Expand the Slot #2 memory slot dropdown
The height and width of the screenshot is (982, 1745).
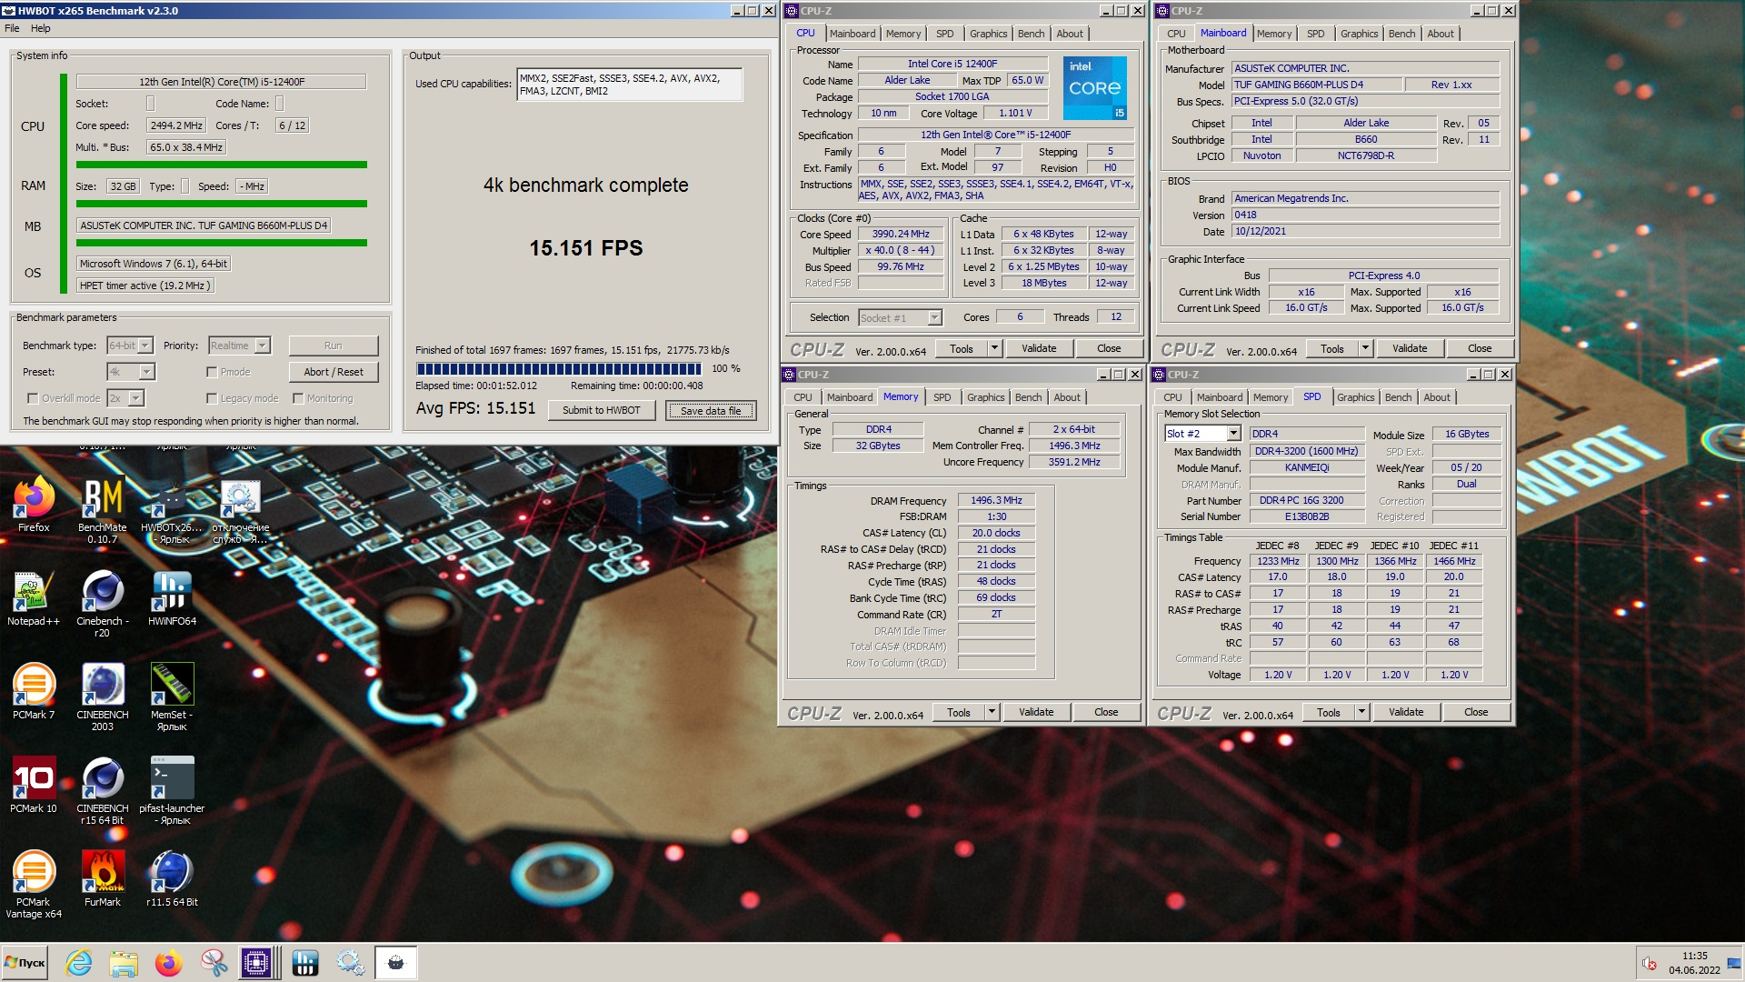[x=1233, y=434]
